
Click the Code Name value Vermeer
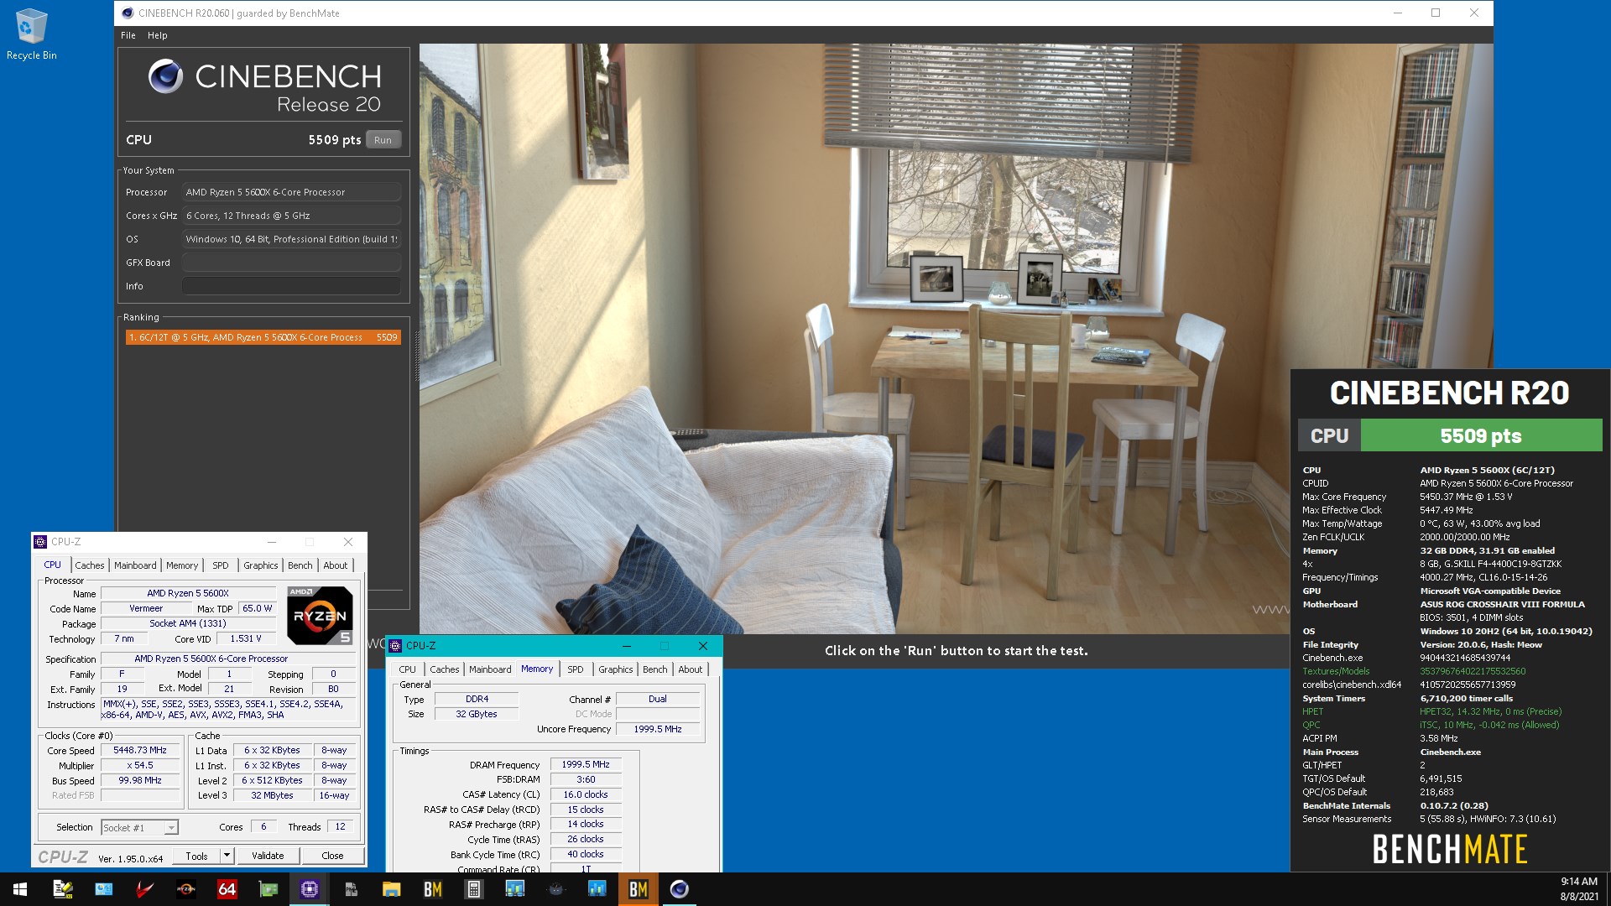point(146,609)
